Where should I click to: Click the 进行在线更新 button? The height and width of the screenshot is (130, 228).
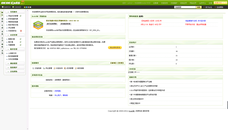coord(52,24)
